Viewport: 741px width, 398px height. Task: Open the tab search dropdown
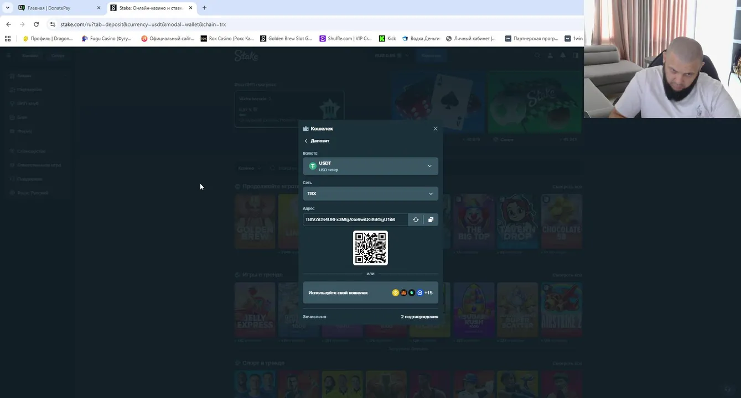(7, 8)
